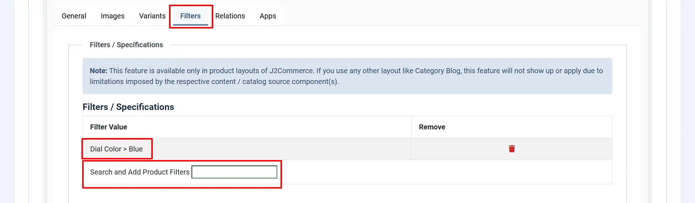This screenshot has height=203, width=695.
Task: Click the Search and Add Product Filters label
Action: pyautogui.click(x=140, y=172)
